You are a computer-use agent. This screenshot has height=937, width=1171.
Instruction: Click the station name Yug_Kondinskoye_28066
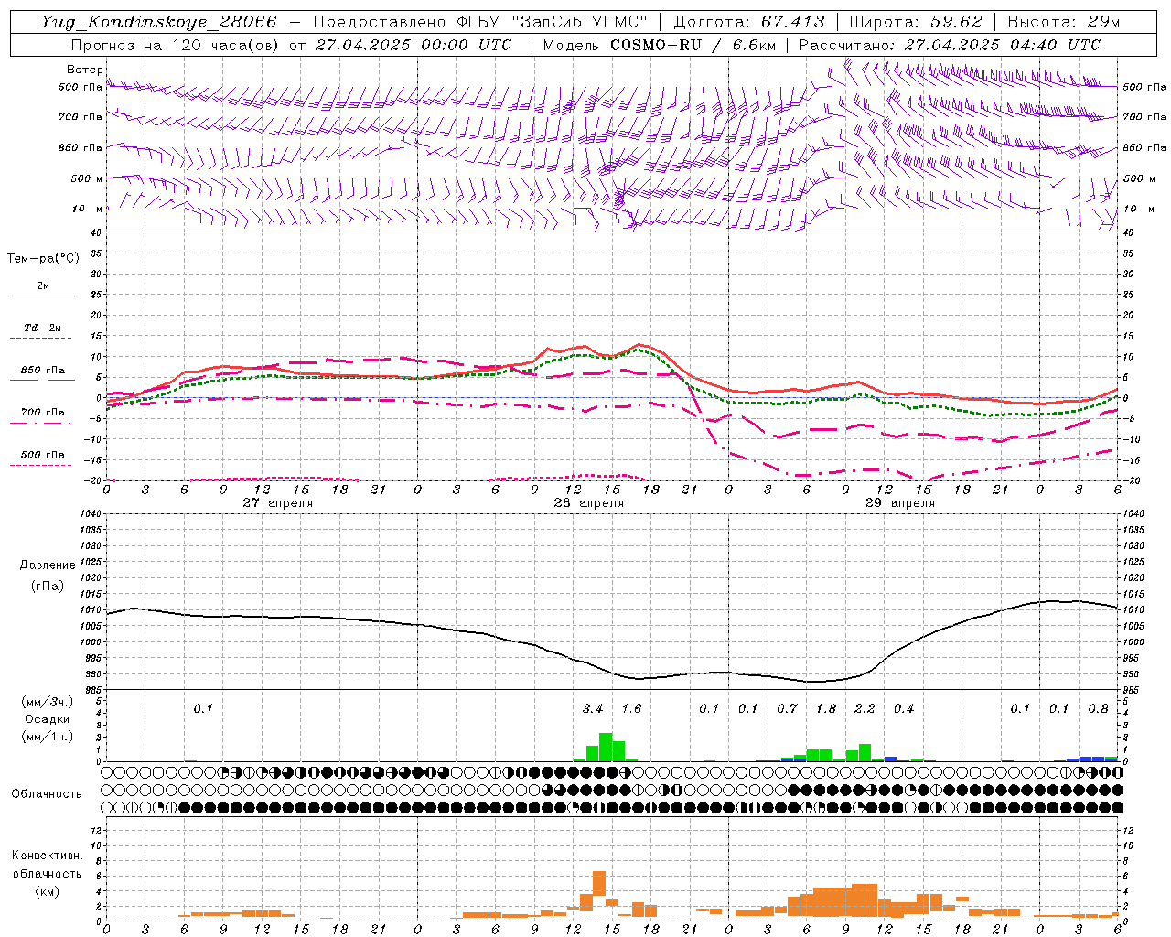158,22
